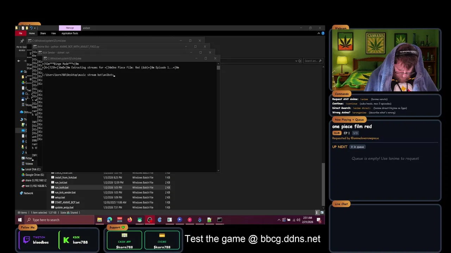Click the properties checkmark icon in title bar
The image size is (451, 253).
point(23,28)
